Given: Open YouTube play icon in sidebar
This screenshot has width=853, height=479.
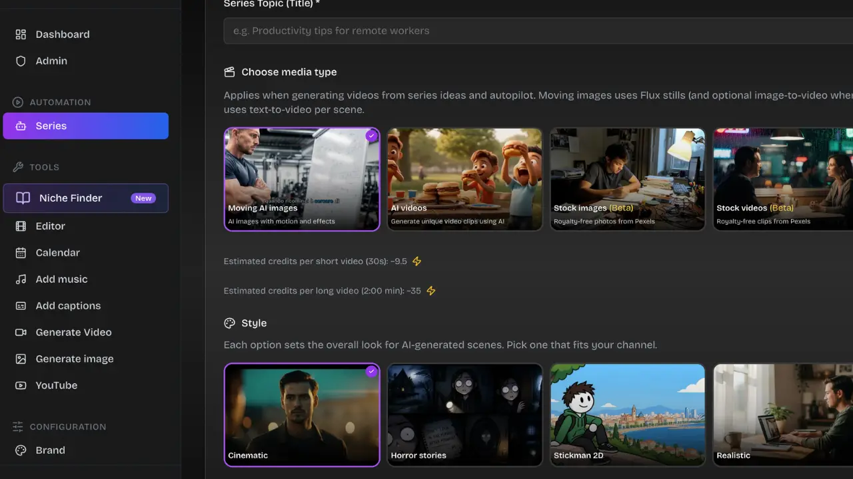Looking at the screenshot, I should click(21, 386).
